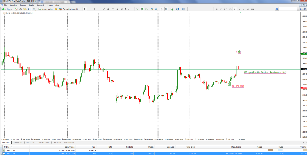Screen dimensions: 307x155
Task: Toggle the Data Window crosshair icon
Action: tap(21, 9)
